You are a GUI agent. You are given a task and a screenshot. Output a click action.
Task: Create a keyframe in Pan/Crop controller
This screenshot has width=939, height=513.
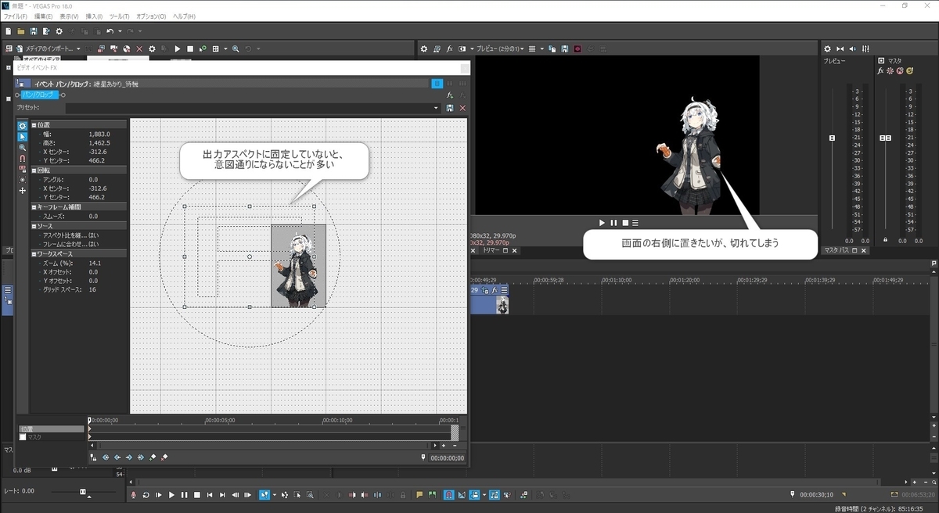[x=153, y=457]
